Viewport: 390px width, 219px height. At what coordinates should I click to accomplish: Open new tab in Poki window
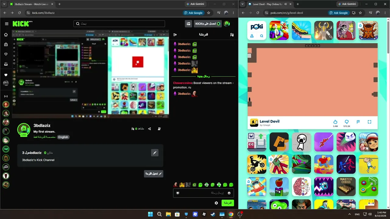coord(298,4)
